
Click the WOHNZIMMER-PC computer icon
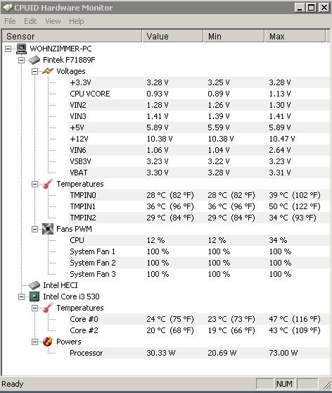pos(21,49)
